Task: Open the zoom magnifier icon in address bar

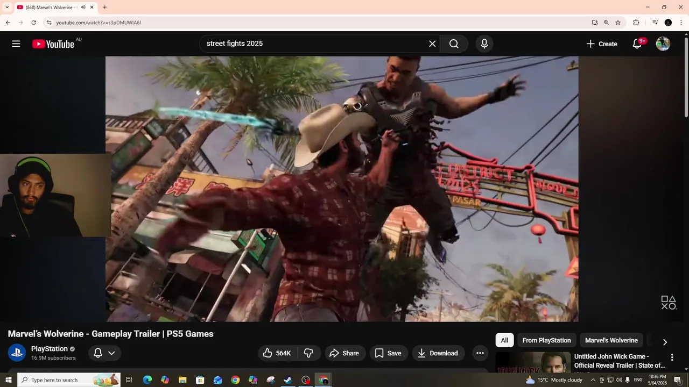Action: (607, 23)
